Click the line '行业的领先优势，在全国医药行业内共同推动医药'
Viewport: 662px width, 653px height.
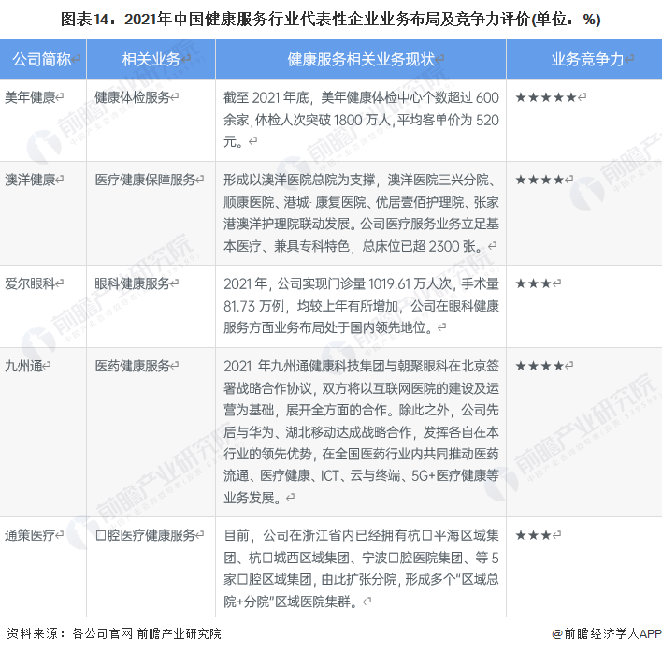pyautogui.click(x=362, y=454)
